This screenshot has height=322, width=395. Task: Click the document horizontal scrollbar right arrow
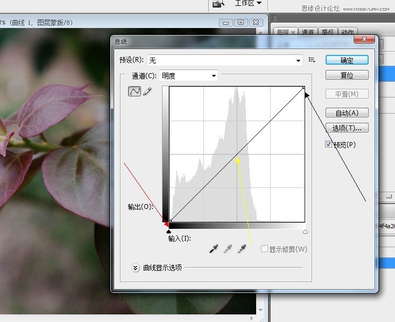252,318
